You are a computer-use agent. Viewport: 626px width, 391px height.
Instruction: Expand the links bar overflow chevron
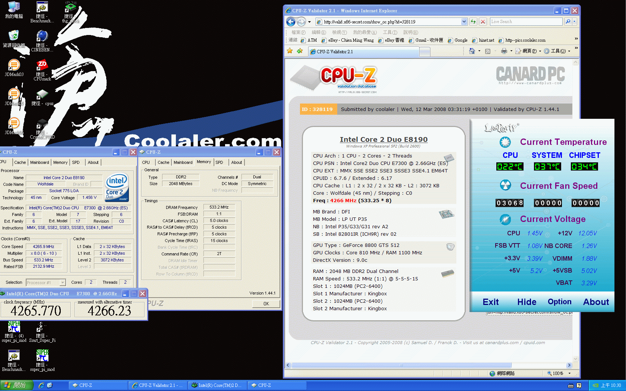(x=576, y=38)
